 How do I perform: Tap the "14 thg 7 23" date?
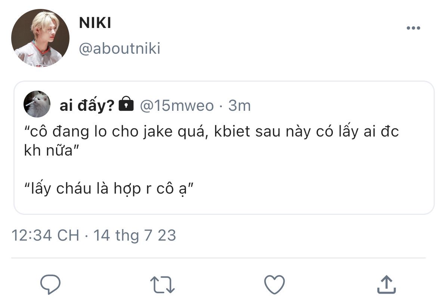(134, 235)
